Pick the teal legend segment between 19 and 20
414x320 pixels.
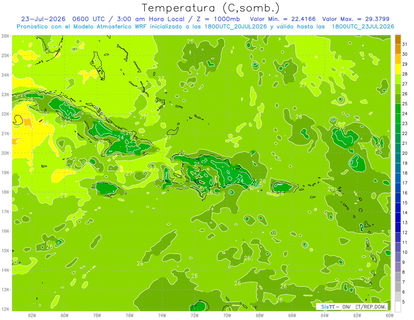pyautogui.click(x=398, y=158)
